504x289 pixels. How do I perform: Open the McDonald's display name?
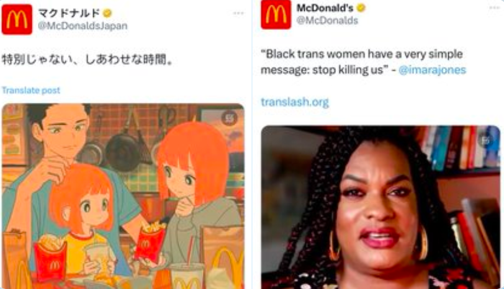click(x=325, y=7)
